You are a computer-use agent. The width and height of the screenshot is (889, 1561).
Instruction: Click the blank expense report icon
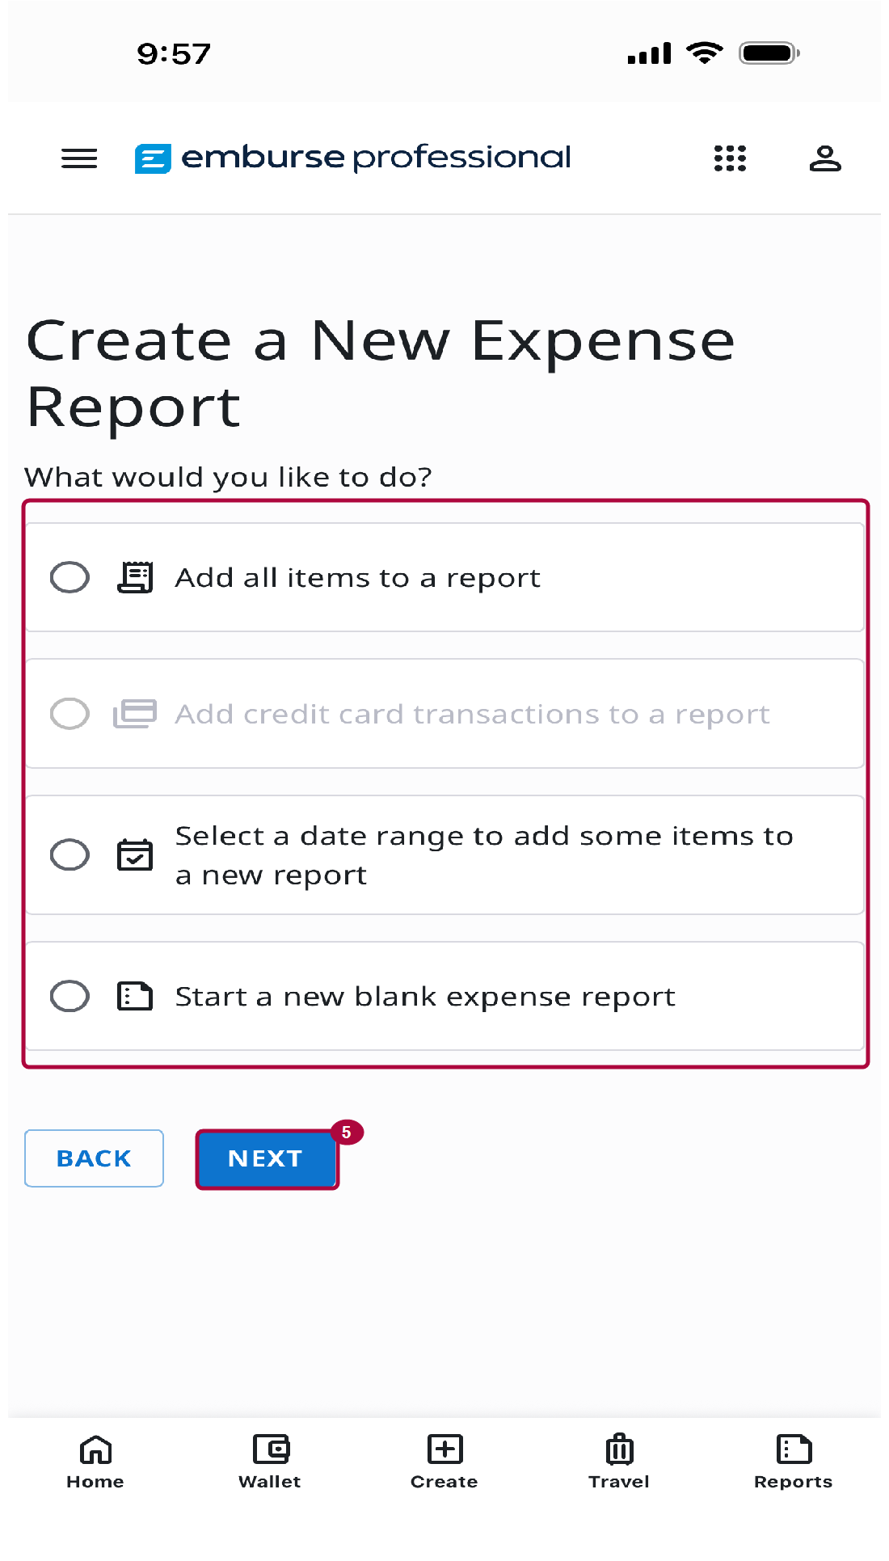pos(135,996)
